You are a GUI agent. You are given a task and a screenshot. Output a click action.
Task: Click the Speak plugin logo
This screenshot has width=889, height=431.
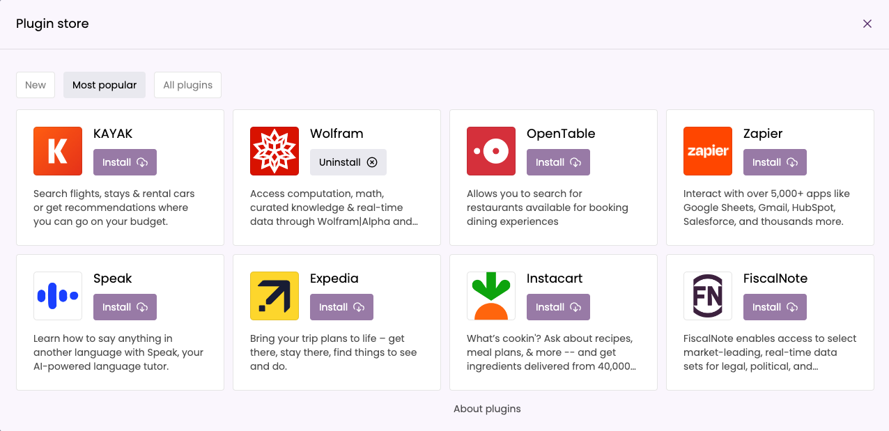tap(58, 296)
